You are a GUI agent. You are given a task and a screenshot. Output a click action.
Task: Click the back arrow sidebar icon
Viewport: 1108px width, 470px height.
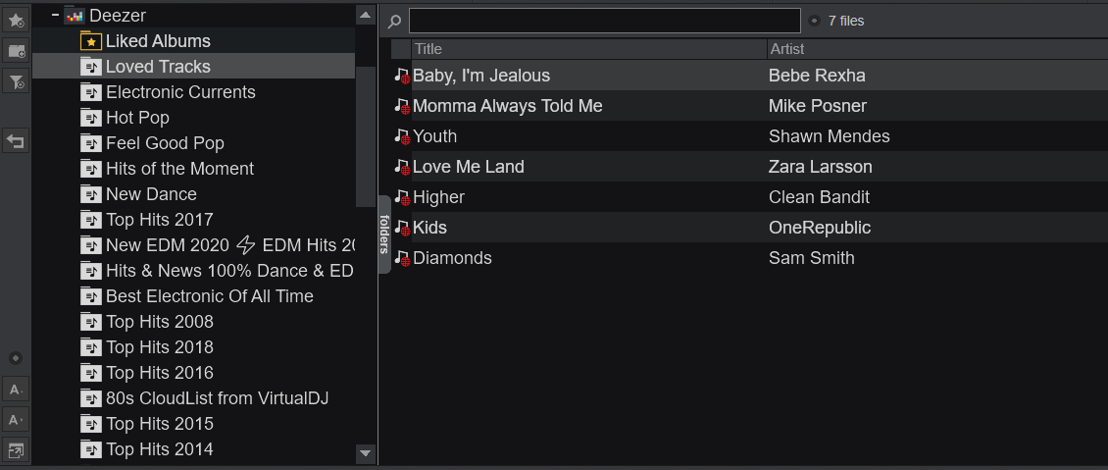pyautogui.click(x=16, y=140)
